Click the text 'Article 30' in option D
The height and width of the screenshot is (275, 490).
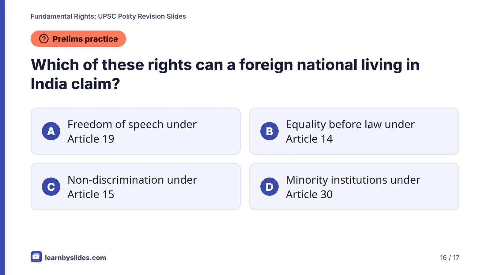point(309,195)
